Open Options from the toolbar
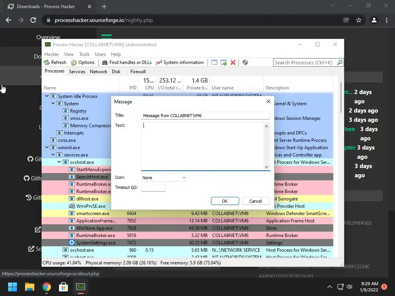 click(83, 62)
